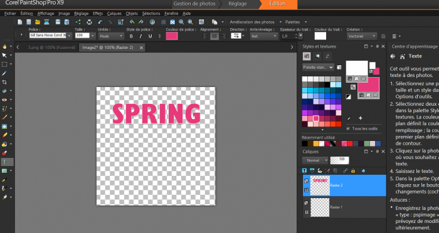Toggle Strikethrough font style
The width and height of the screenshot is (439, 233).
point(159,36)
